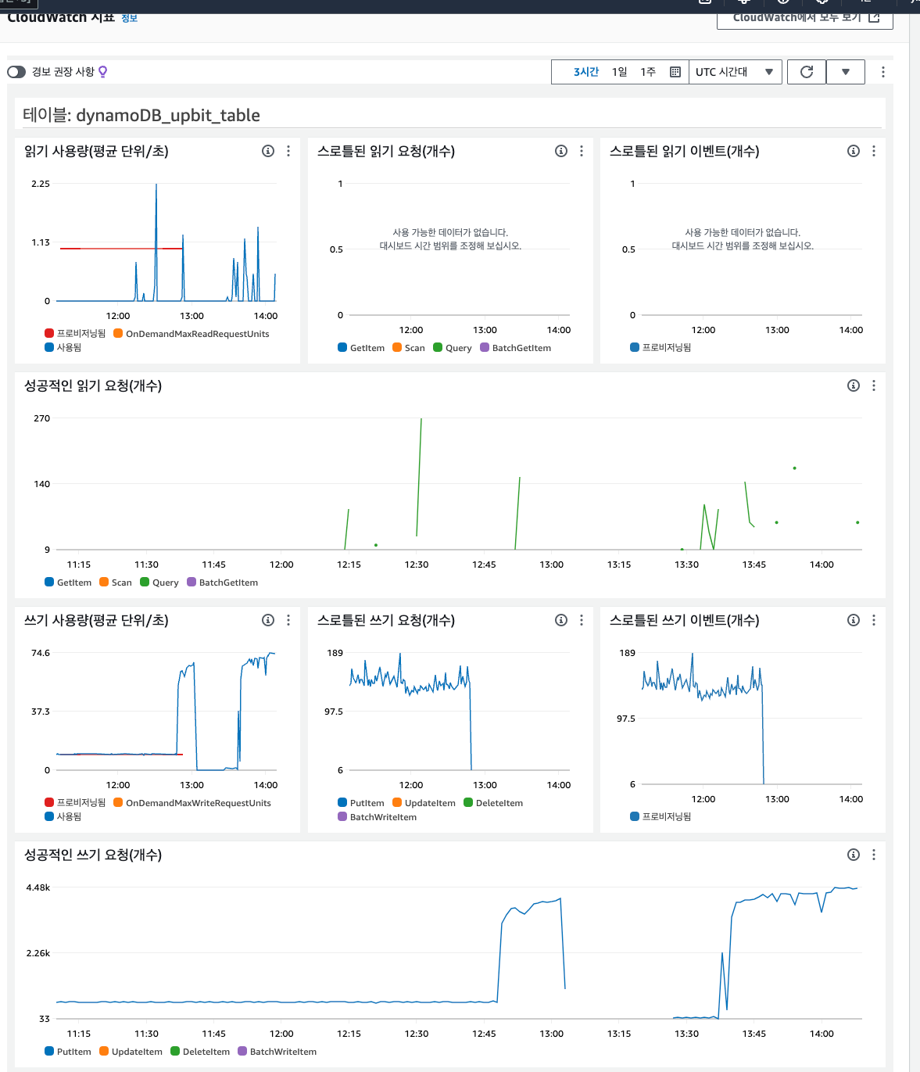Toggle DeleteItem legend in 성공적인 쓰기 요청 chart
920x1072 pixels.
(200, 1052)
